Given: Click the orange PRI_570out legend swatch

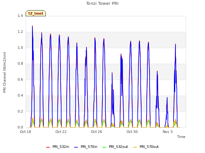Looking at the screenshot, I should pyautogui.click(x=135, y=147).
